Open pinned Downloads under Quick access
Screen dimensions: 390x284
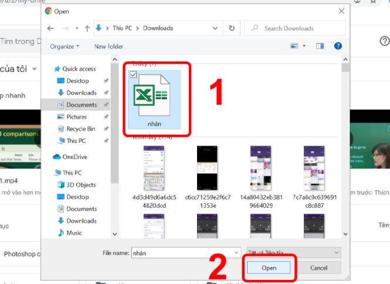77,93
